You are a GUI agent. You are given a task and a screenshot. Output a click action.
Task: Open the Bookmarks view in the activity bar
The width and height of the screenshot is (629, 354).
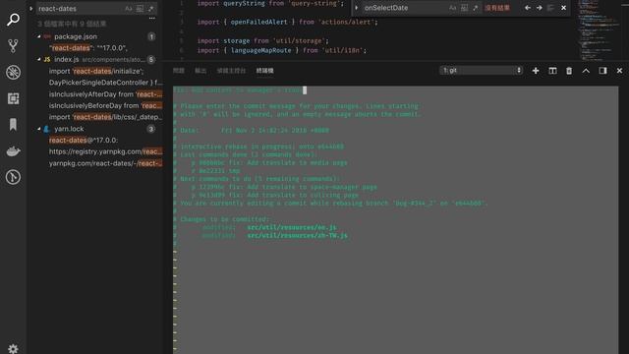[13, 125]
